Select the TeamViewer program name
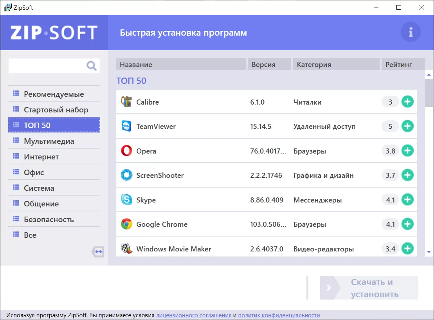Image resolution: width=434 pixels, height=320 pixels. coord(156,127)
